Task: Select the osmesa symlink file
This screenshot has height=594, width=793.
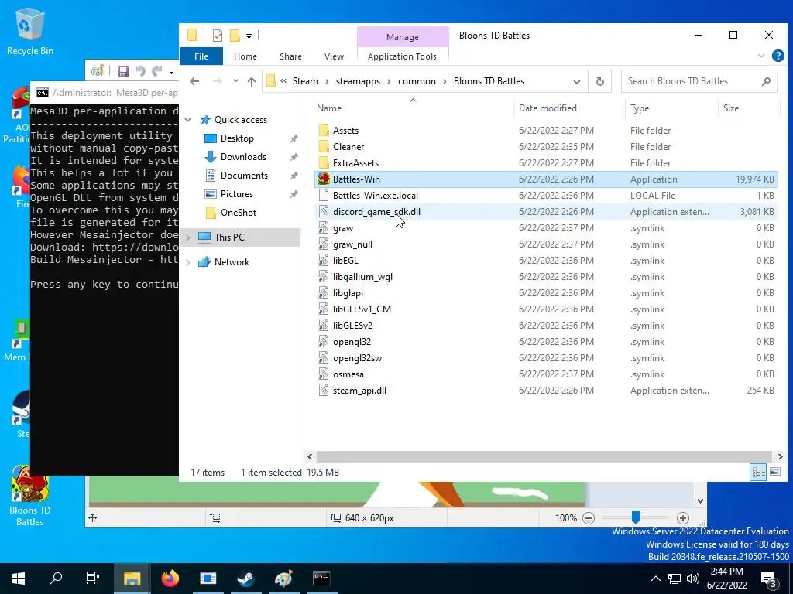Action: [x=348, y=374]
